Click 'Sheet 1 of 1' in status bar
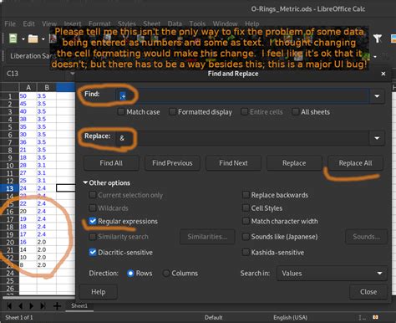Viewport: 396px width, 323px height. coord(19,317)
